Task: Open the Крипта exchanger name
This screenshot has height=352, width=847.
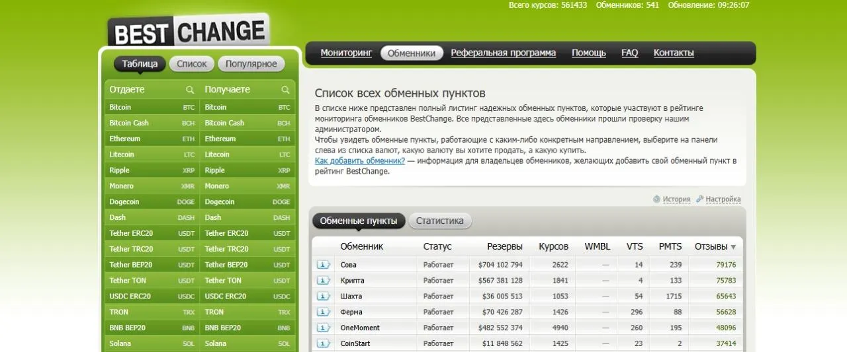Action: click(x=352, y=281)
